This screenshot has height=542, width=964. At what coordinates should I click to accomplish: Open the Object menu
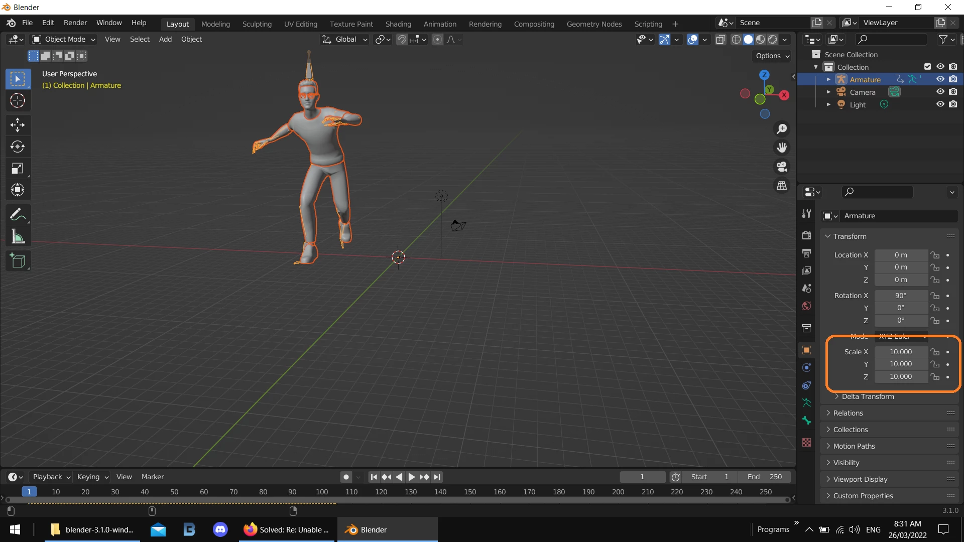(x=191, y=39)
